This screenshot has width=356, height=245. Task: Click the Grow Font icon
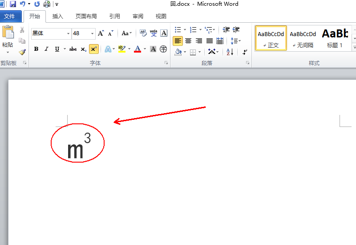point(101,33)
